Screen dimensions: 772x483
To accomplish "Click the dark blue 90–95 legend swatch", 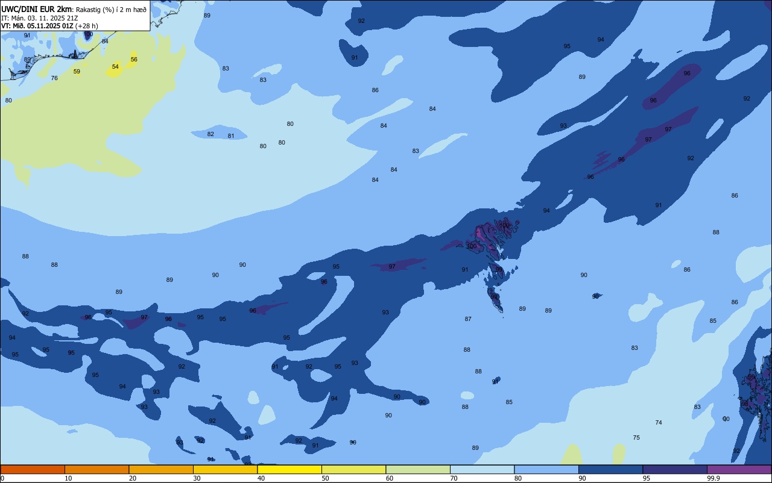I will tap(610, 469).
